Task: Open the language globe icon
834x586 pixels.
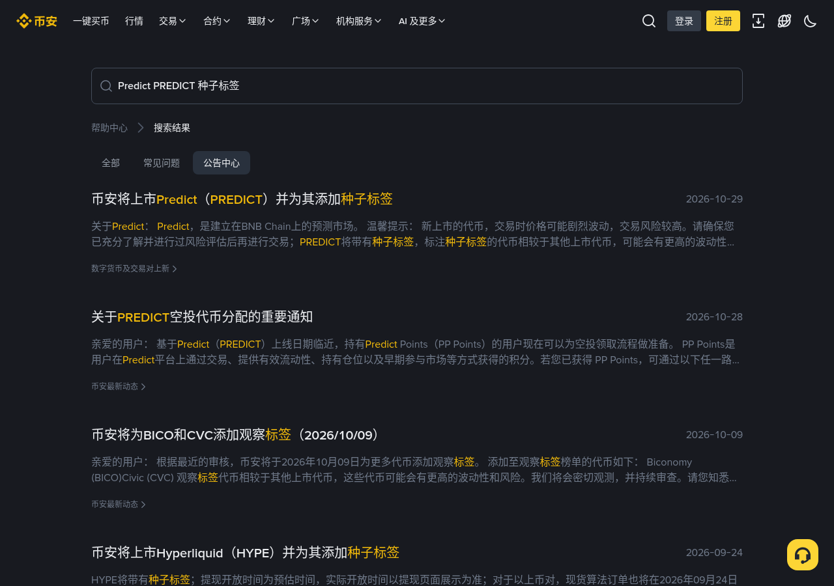Action: pyautogui.click(x=784, y=21)
